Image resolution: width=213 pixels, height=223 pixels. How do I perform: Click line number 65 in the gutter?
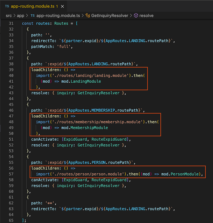coord(11,220)
